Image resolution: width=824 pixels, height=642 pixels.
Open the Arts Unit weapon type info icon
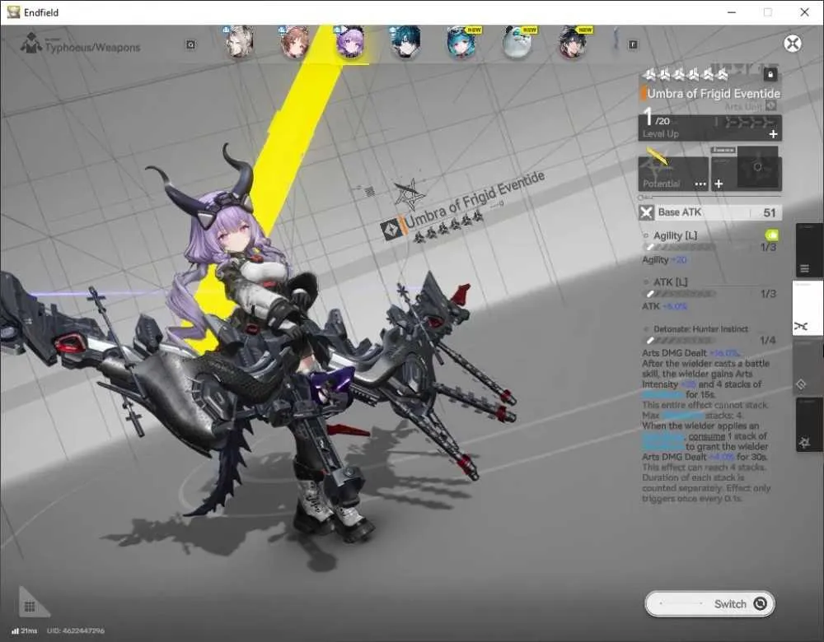771,106
